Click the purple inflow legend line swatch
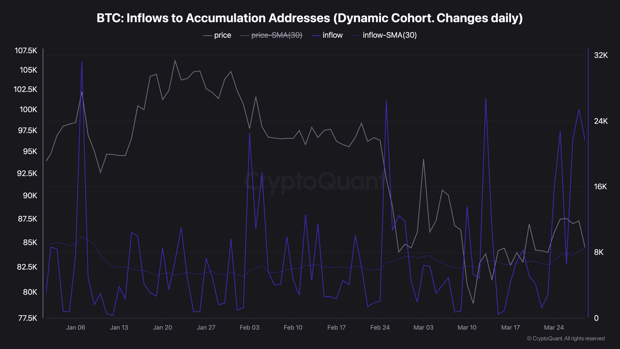Screen dimensions: 620x349 [x=316, y=36]
